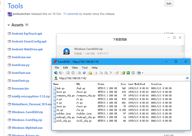Download AutoErase.py asset
Image resolution: width=192 pixels, height=136 pixels.
click(x=21, y=65)
